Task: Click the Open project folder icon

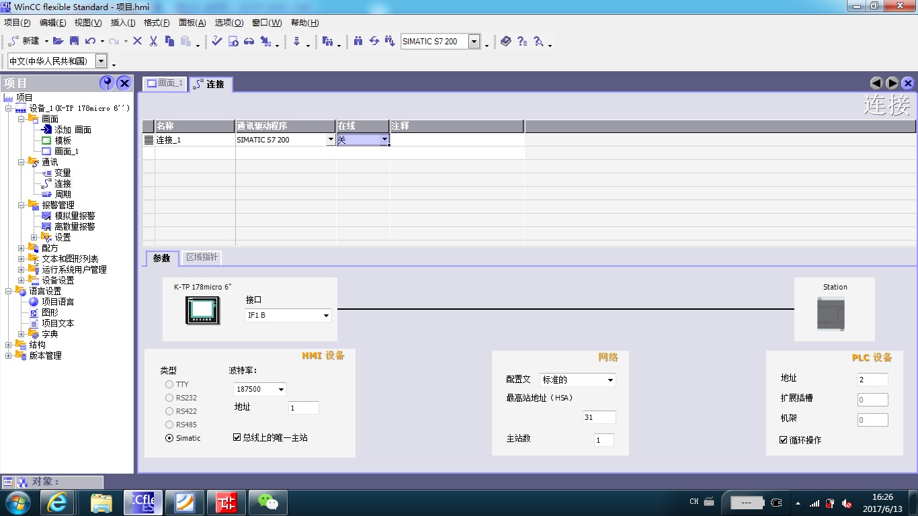Action: pyautogui.click(x=58, y=41)
